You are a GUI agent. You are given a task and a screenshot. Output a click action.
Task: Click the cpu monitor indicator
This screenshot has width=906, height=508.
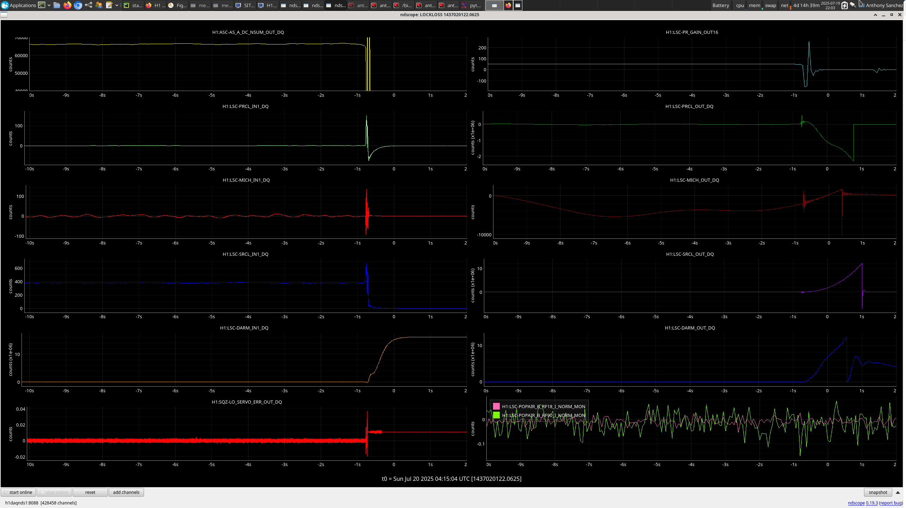(x=740, y=5)
